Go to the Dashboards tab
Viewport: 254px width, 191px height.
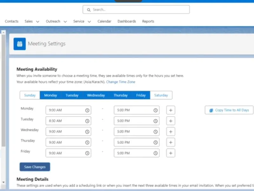coord(127,21)
